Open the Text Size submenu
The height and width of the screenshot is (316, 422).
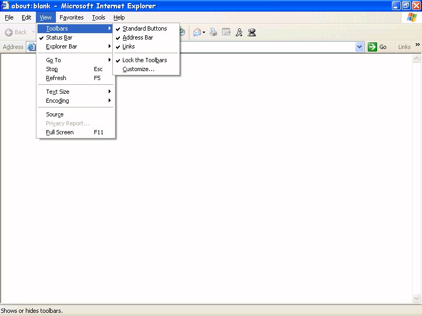[x=76, y=92]
